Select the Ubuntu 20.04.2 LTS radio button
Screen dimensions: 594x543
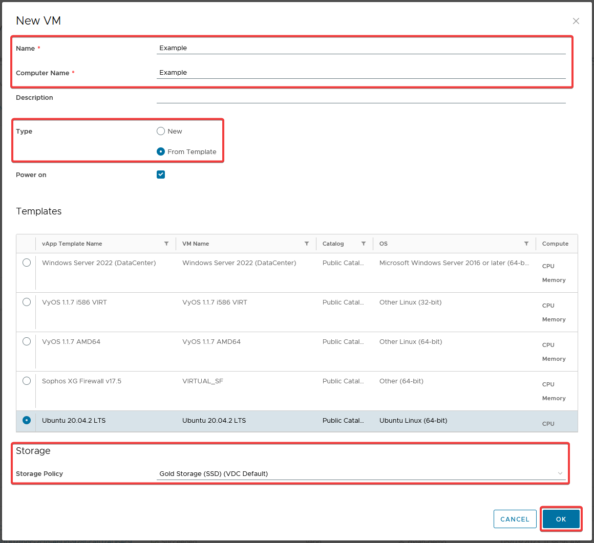pos(27,420)
